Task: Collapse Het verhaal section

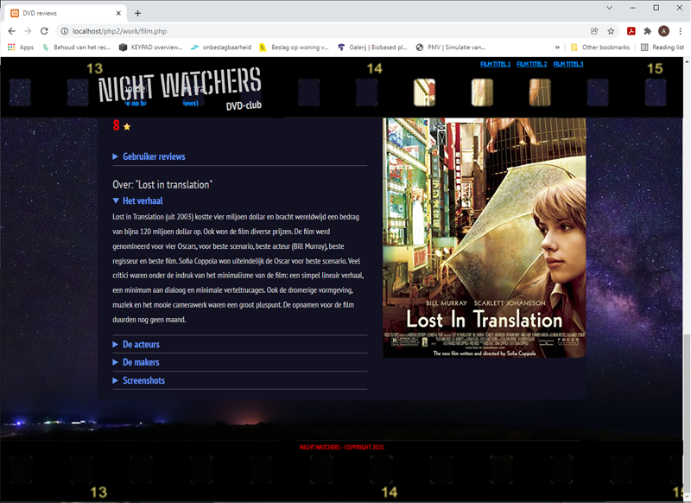Action: click(138, 201)
